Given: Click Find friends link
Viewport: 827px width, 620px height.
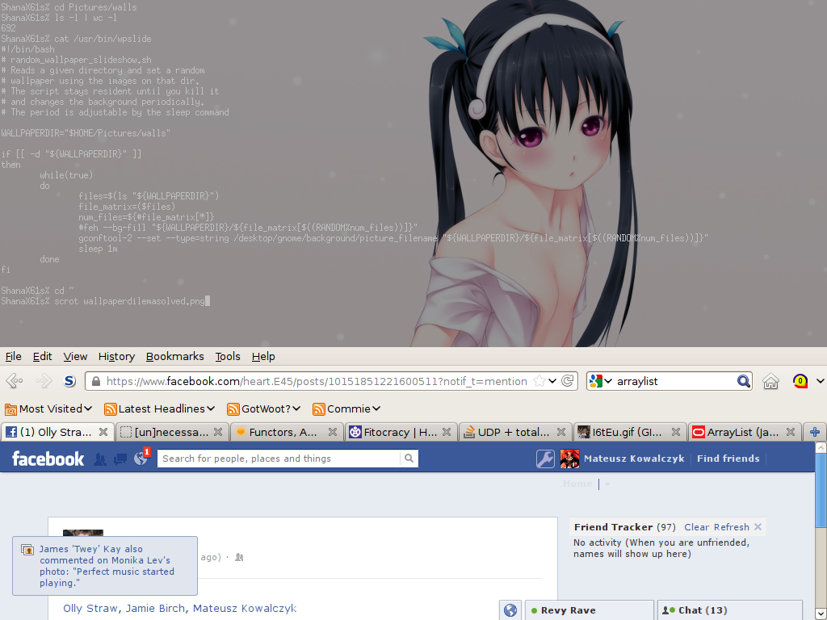Looking at the screenshot, I should coord(728,459).
